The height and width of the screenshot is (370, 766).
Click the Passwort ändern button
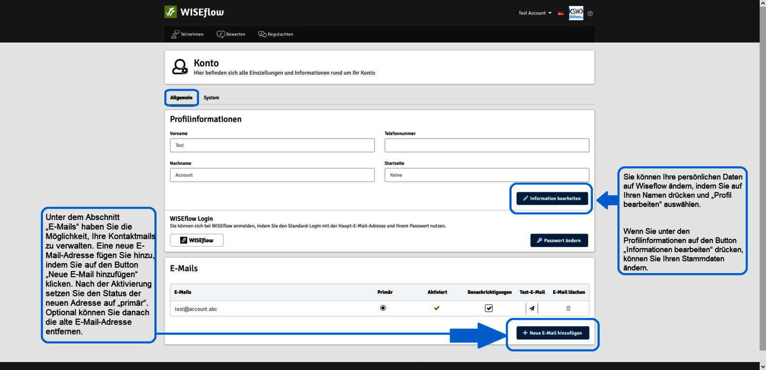(559, 240)
